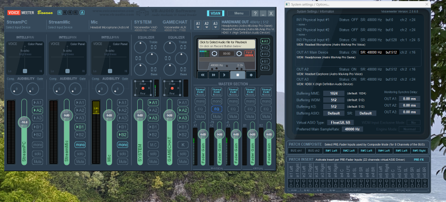Click Buffering ASIO Default button
446x202 pixels.
tap(333, 113)
